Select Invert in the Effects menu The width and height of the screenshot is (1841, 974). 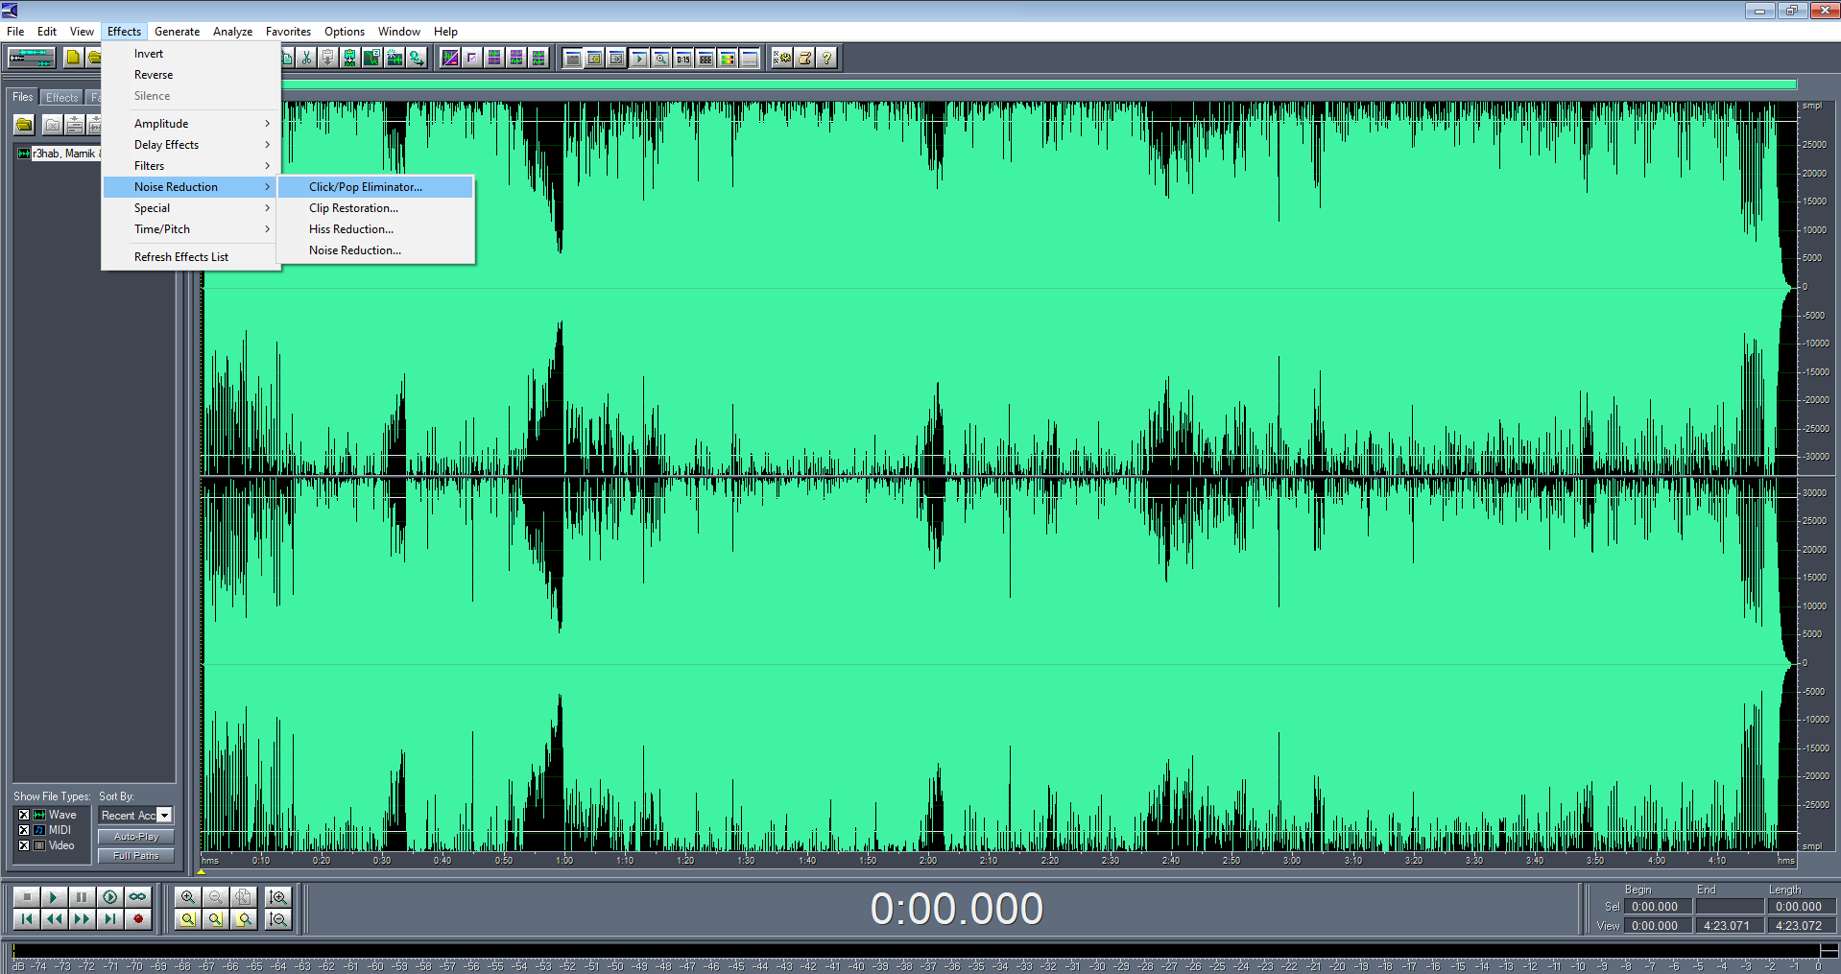pyautogui.click(x=191, y=54)
